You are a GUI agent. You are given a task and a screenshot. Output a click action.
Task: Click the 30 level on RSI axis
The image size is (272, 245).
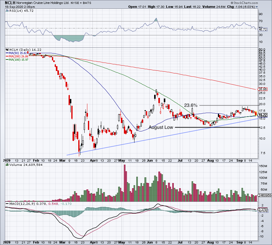261,35
